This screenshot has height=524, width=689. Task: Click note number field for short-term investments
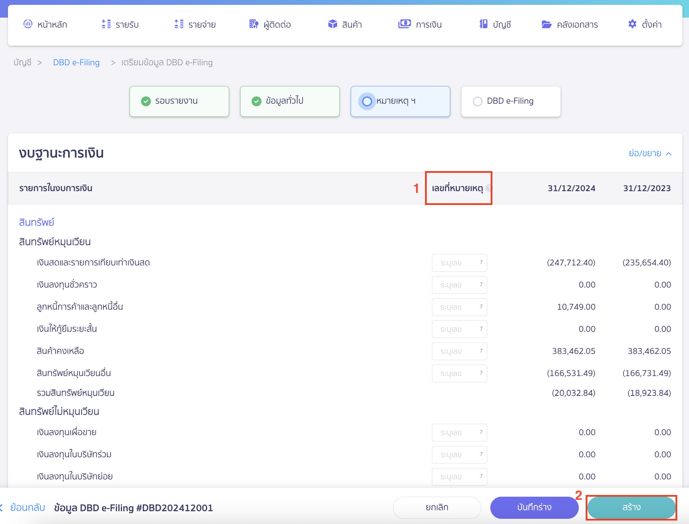459,285
